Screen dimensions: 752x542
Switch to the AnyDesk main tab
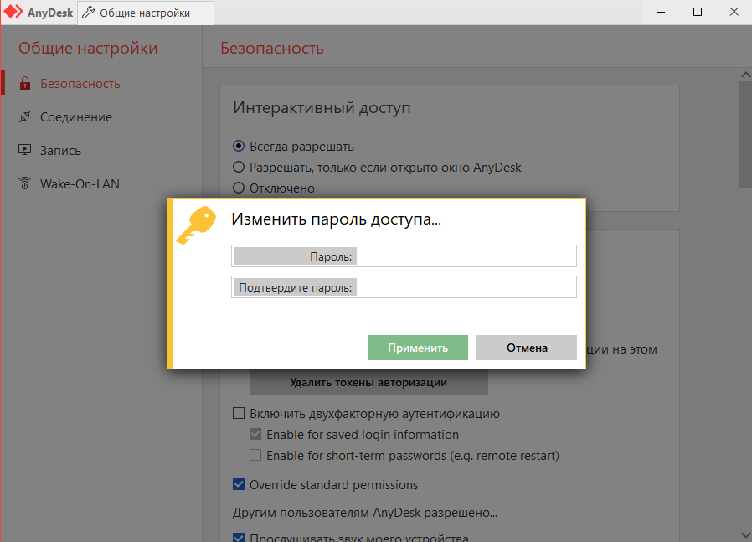39,13
